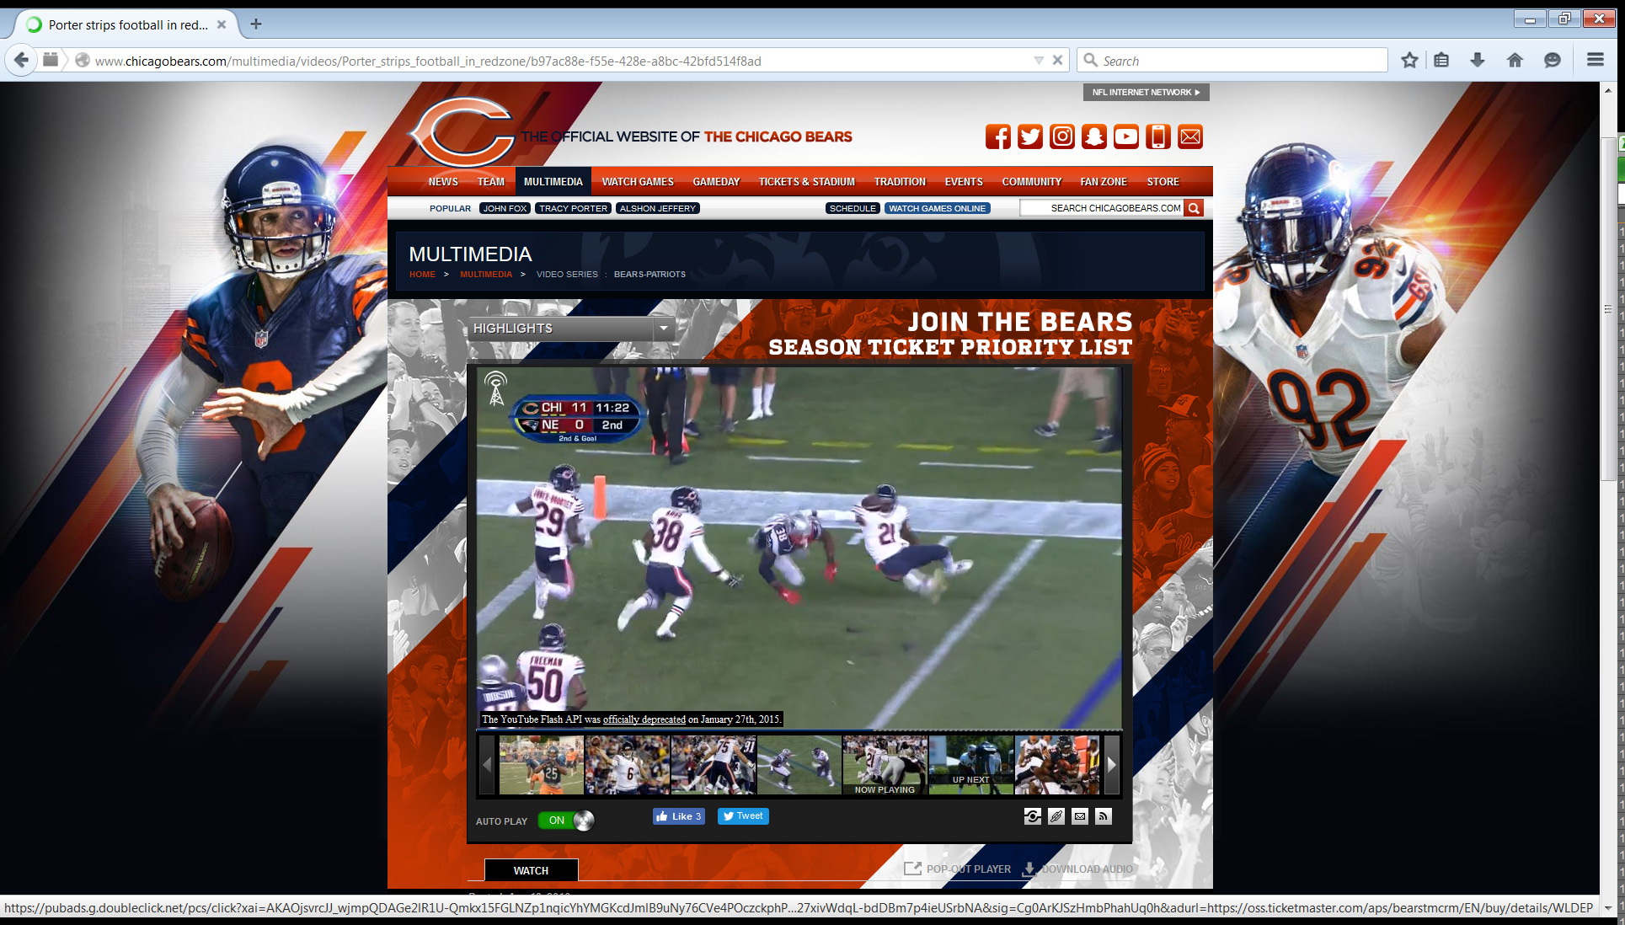
Task: Click in the Search ChicagoBears.com field
Action: point(1102,208)
